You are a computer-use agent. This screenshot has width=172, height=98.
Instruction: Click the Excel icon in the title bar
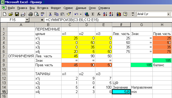point(2,2)
